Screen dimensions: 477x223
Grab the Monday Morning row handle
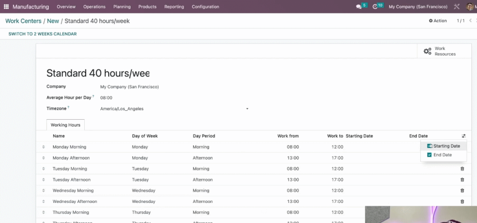43,147
